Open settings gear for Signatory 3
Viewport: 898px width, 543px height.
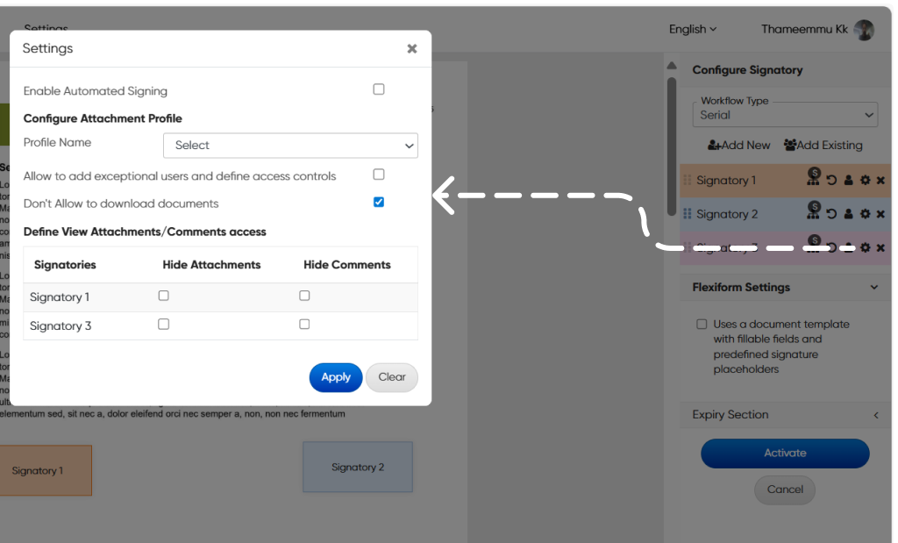(866, 247)
